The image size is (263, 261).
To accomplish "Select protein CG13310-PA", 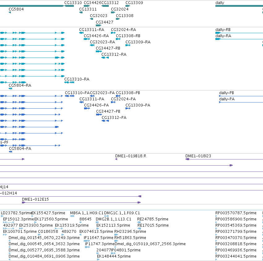I will coord(77,93).
